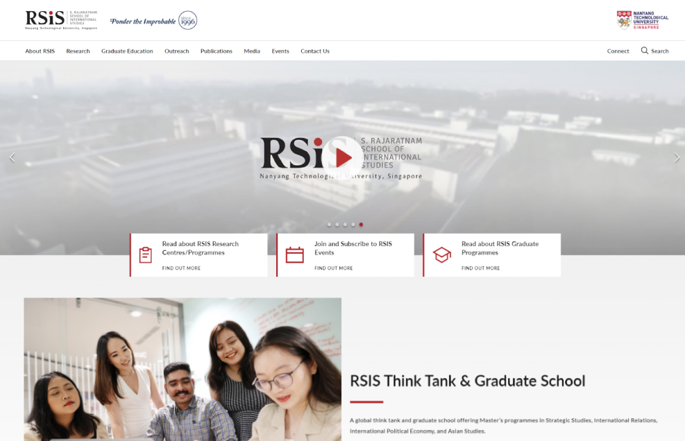
Task: Open the Research menu
Action: coord(78,51)
